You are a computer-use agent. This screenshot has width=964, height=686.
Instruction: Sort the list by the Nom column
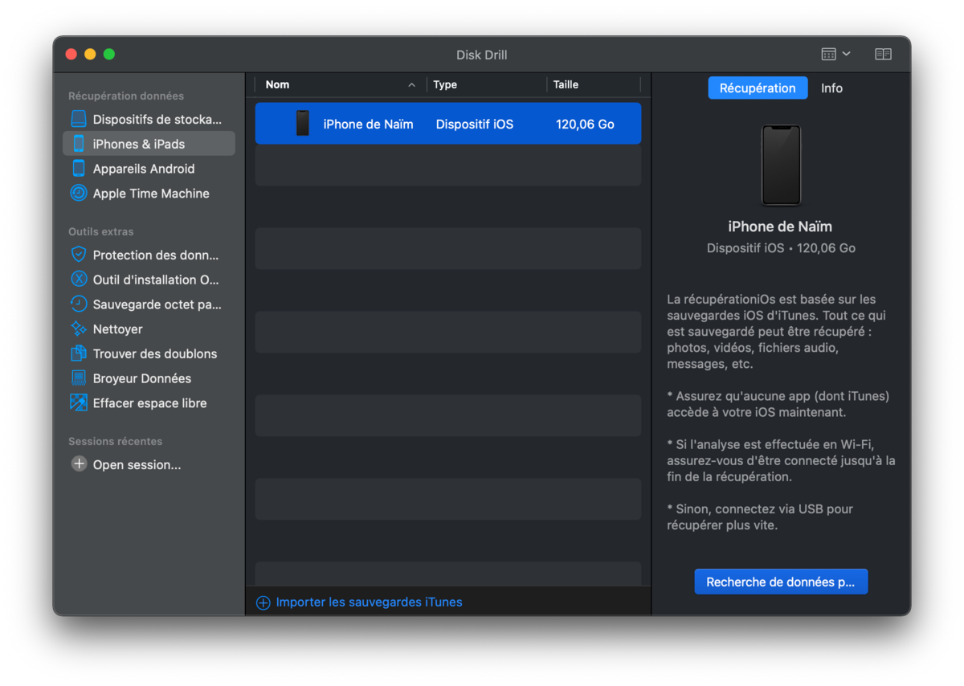click(x=341, y=84)
